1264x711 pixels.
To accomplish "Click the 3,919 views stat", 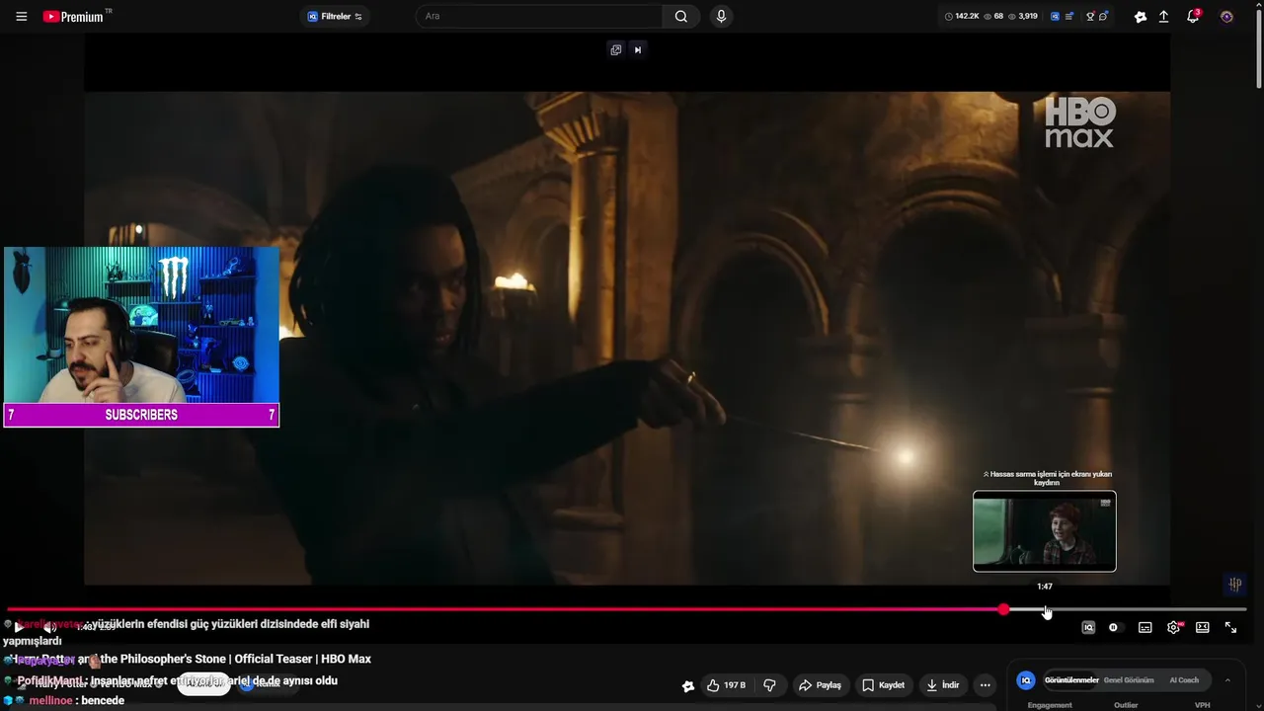I will pyautogui.click(x=1022, y=17).
